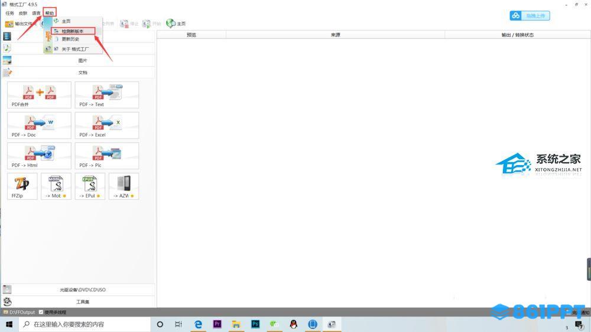
Task: Open the PDF -> Html converter
Action: [39, 156]
